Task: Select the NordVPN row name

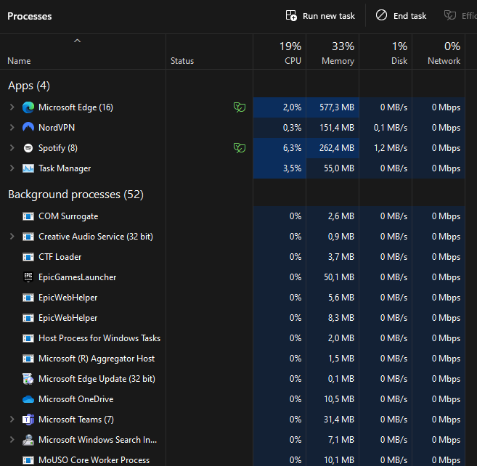Action: click(x=57, y=128)
